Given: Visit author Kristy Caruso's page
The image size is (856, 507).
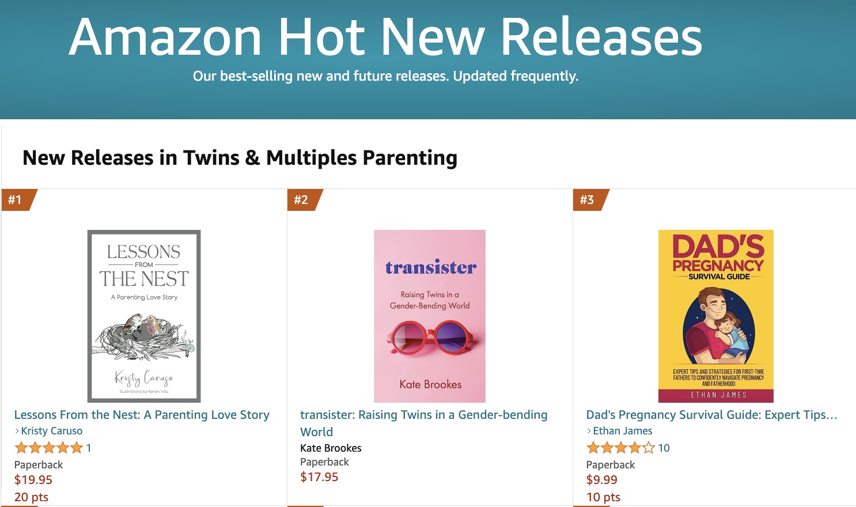Looking at the screenshot, I should [x=52, y=431].
